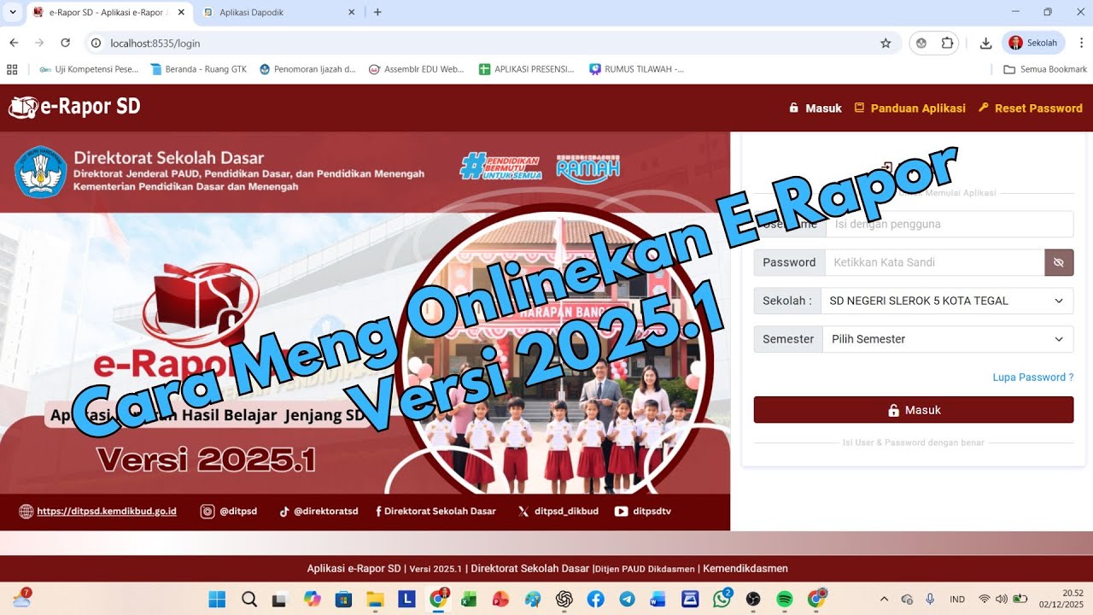Image resolution: width=1093 pixels, height=615 pixels.
Task: Click the Pendidikan Bermutu Untuk Semua hashtag logo
Action: pyautogui.click(x=500, y=167)
